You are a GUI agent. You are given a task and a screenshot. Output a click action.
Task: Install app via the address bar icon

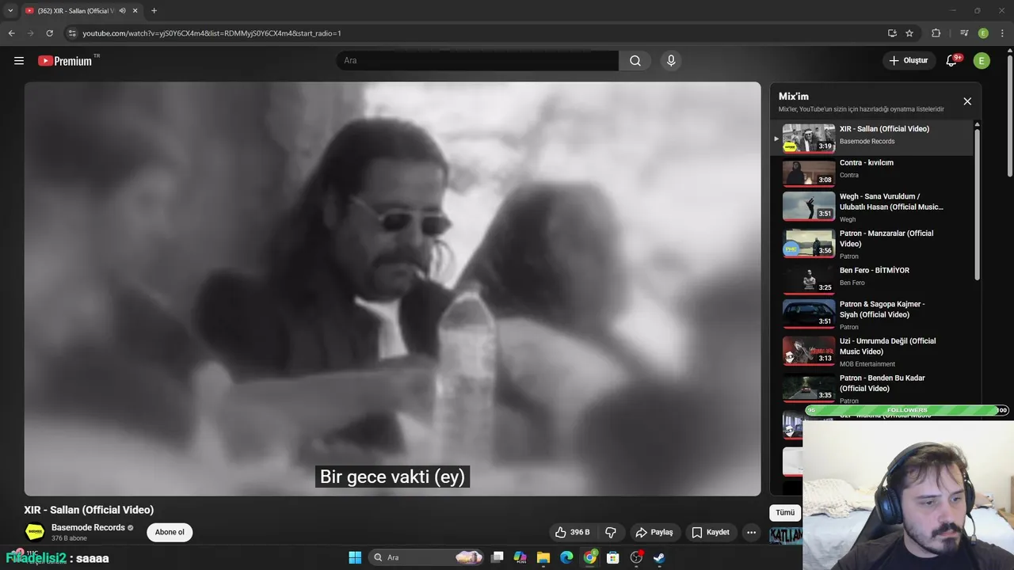tap(892, 33)
